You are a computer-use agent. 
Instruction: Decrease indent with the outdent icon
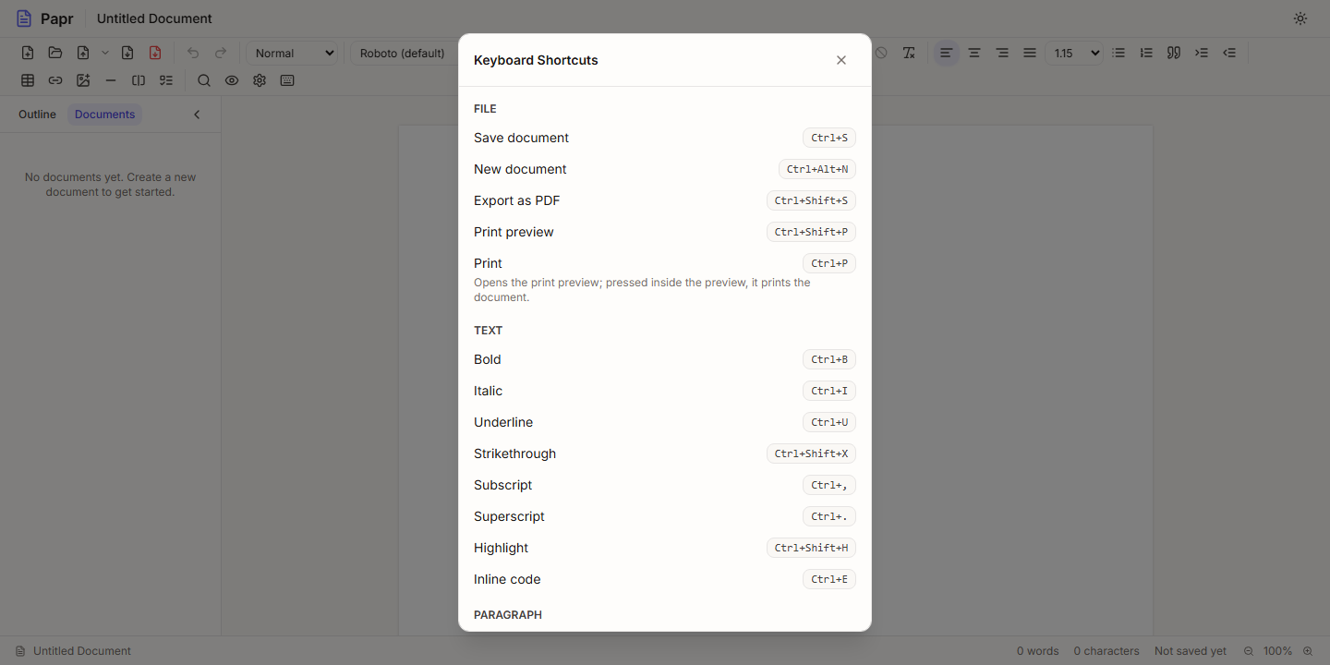click(1229, 53)
